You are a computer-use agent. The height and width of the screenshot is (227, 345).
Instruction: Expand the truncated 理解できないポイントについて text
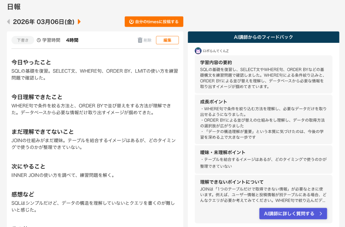264,197
